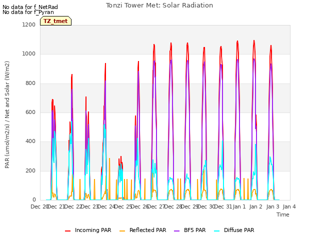Click cyan Diffuse PAR legend swatch

point(217,231)
